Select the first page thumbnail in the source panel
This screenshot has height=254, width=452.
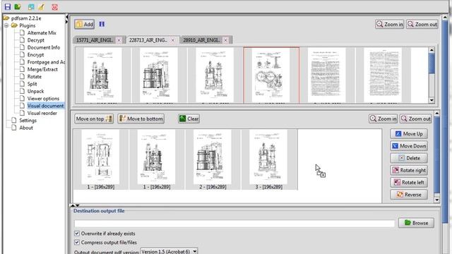click(x=103, y=75)
